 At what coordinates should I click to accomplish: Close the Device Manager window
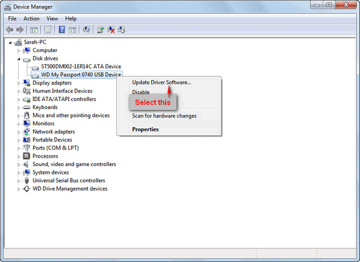pos(346,5)
